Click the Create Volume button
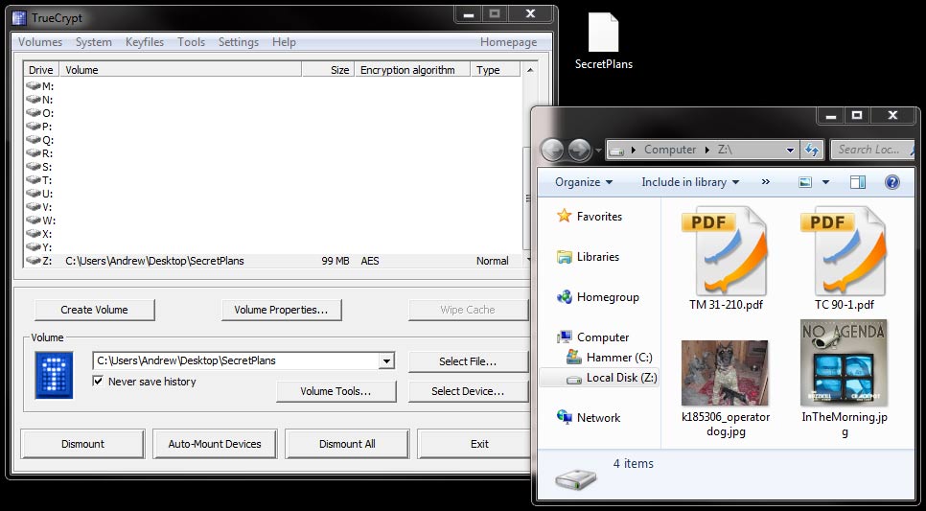 click(95, 310)
